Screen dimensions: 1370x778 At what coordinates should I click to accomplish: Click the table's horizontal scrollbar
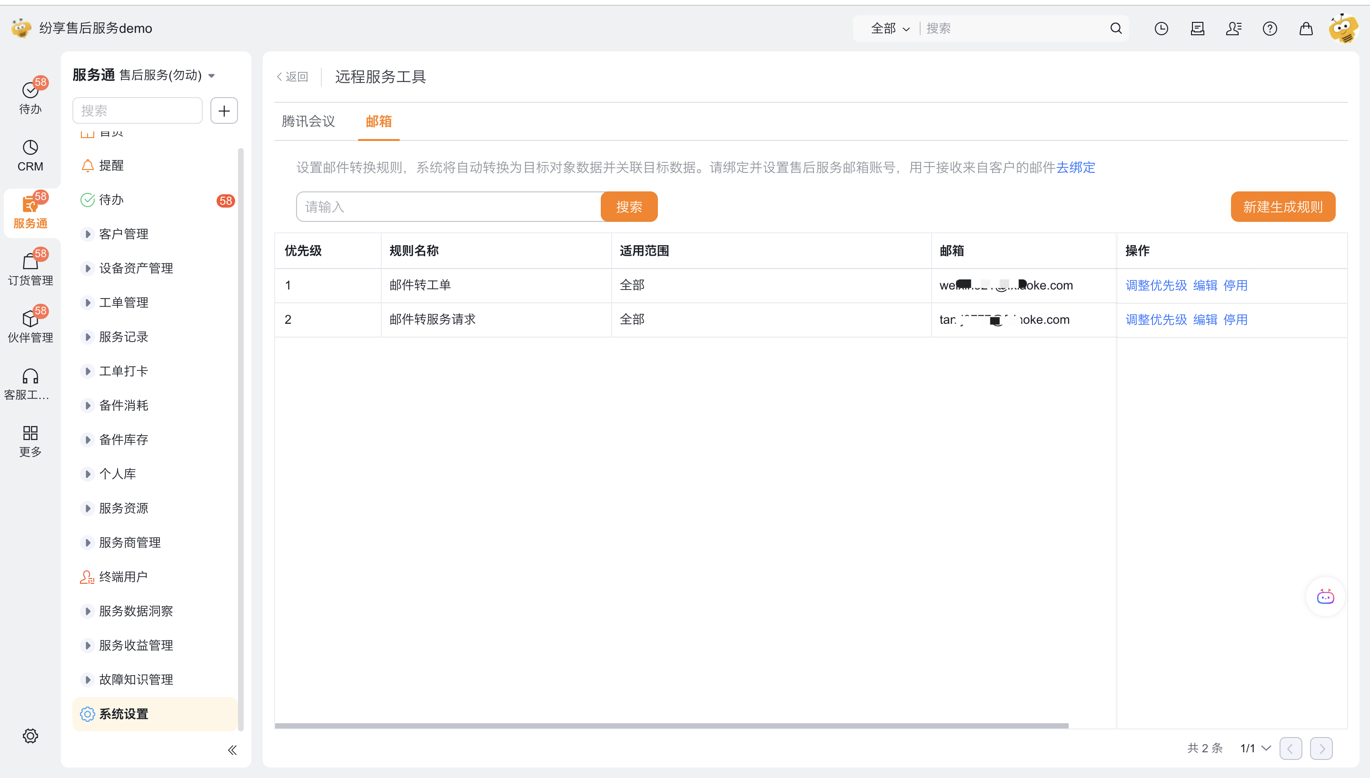[671, 726]
